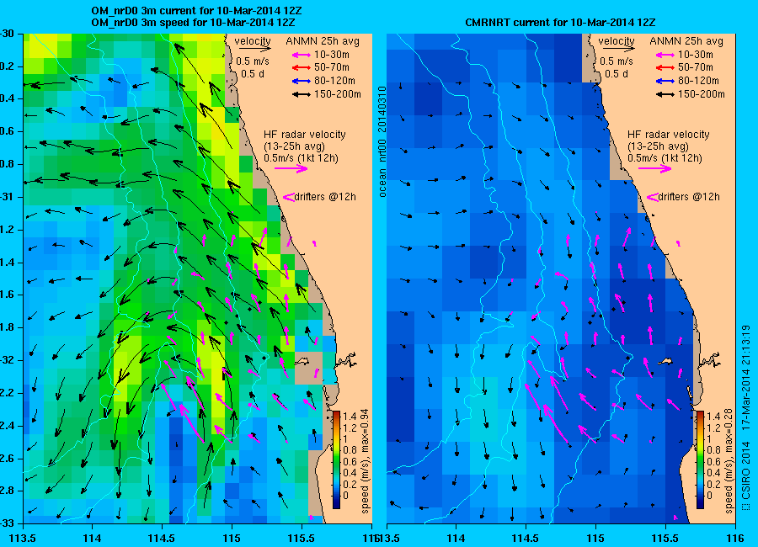Click '80-120m' depth label in CMRNRT legend

click(x=698, y=81)
